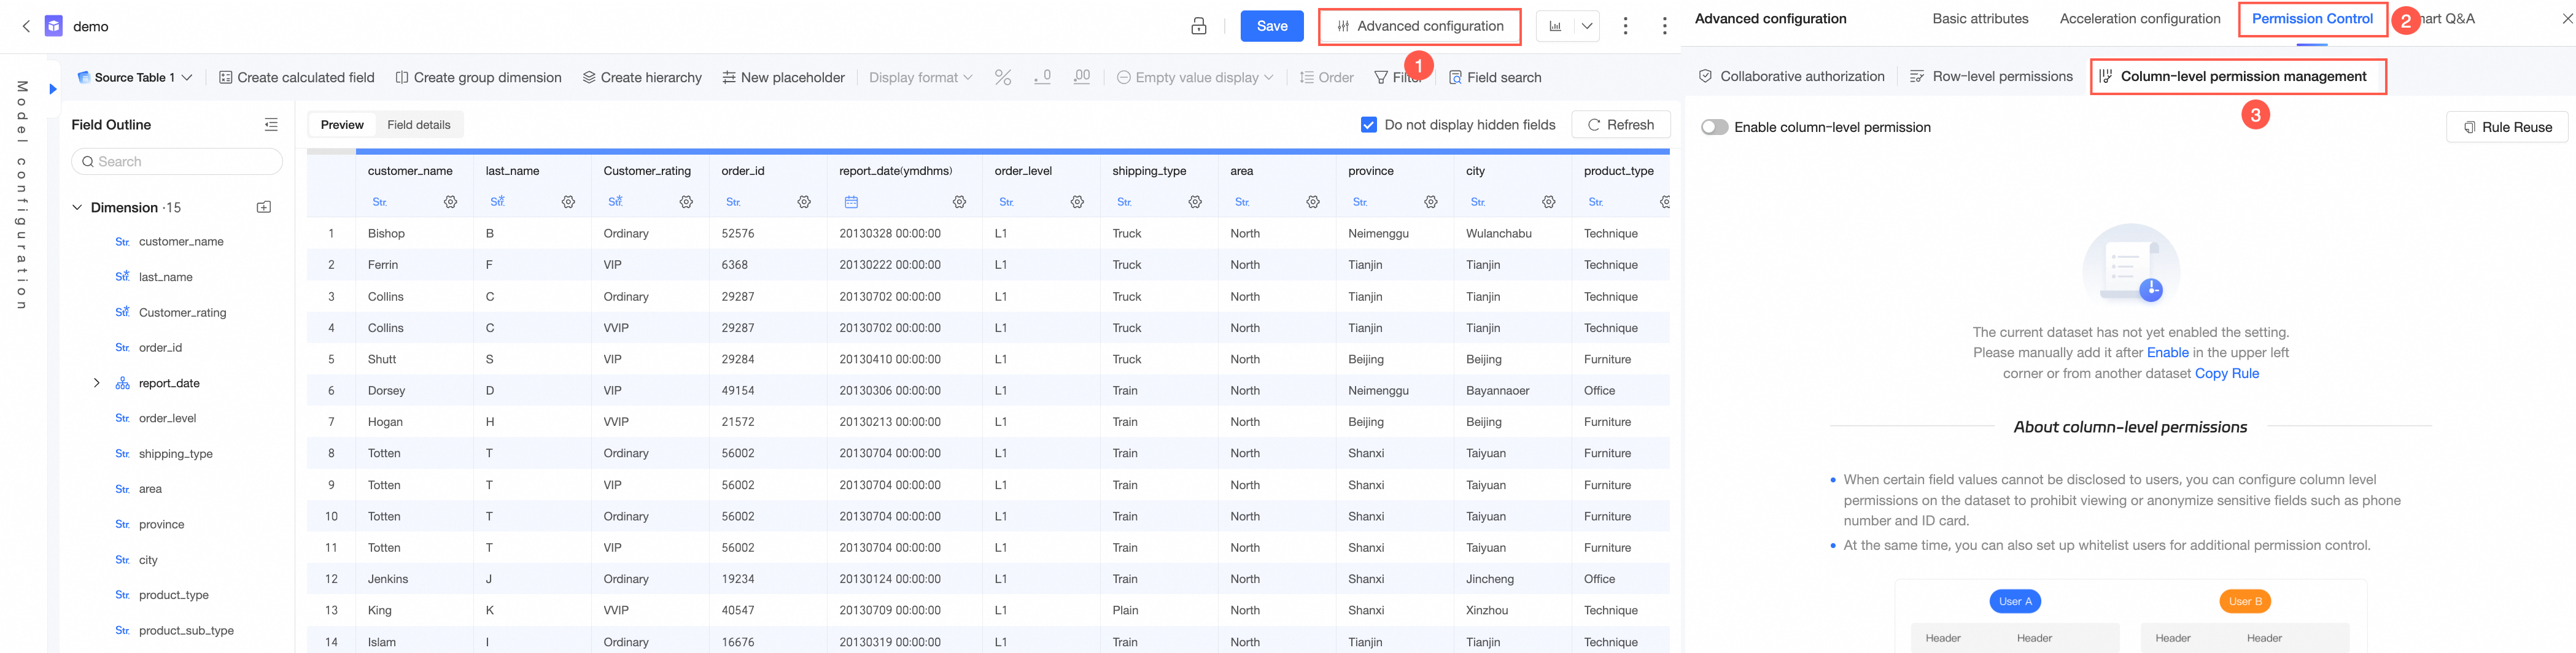Screen dimensions: 2576x653
Task: Open the vertical three-dot more menu
Action: 1625,26
